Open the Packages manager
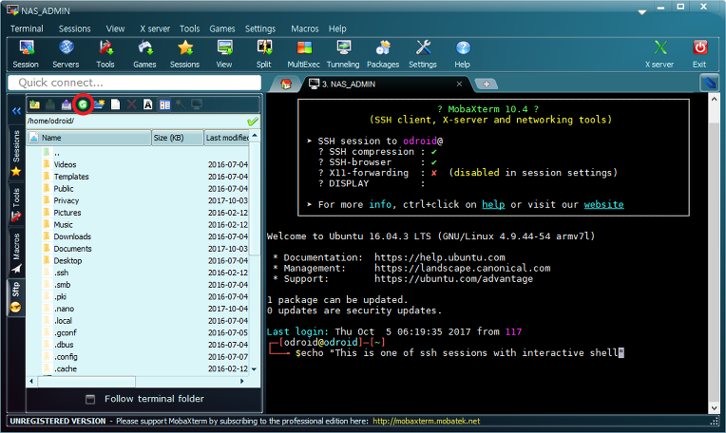 383,54
